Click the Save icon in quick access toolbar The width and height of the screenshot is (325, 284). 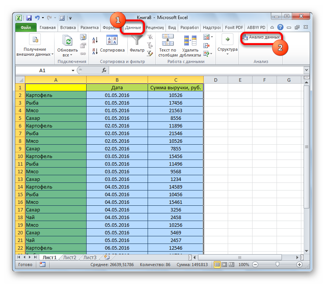point(29,18)
